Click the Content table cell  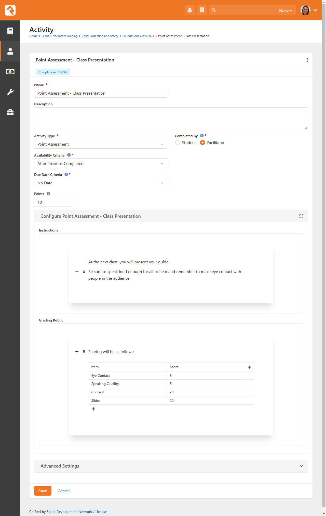[x=127, y=392]
